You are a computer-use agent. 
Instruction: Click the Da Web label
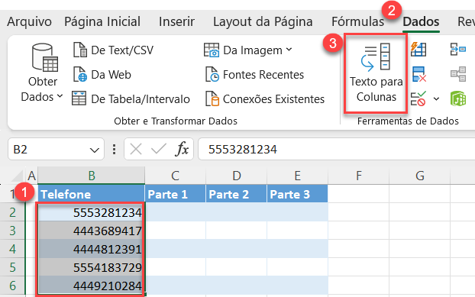tap(111, 75)
